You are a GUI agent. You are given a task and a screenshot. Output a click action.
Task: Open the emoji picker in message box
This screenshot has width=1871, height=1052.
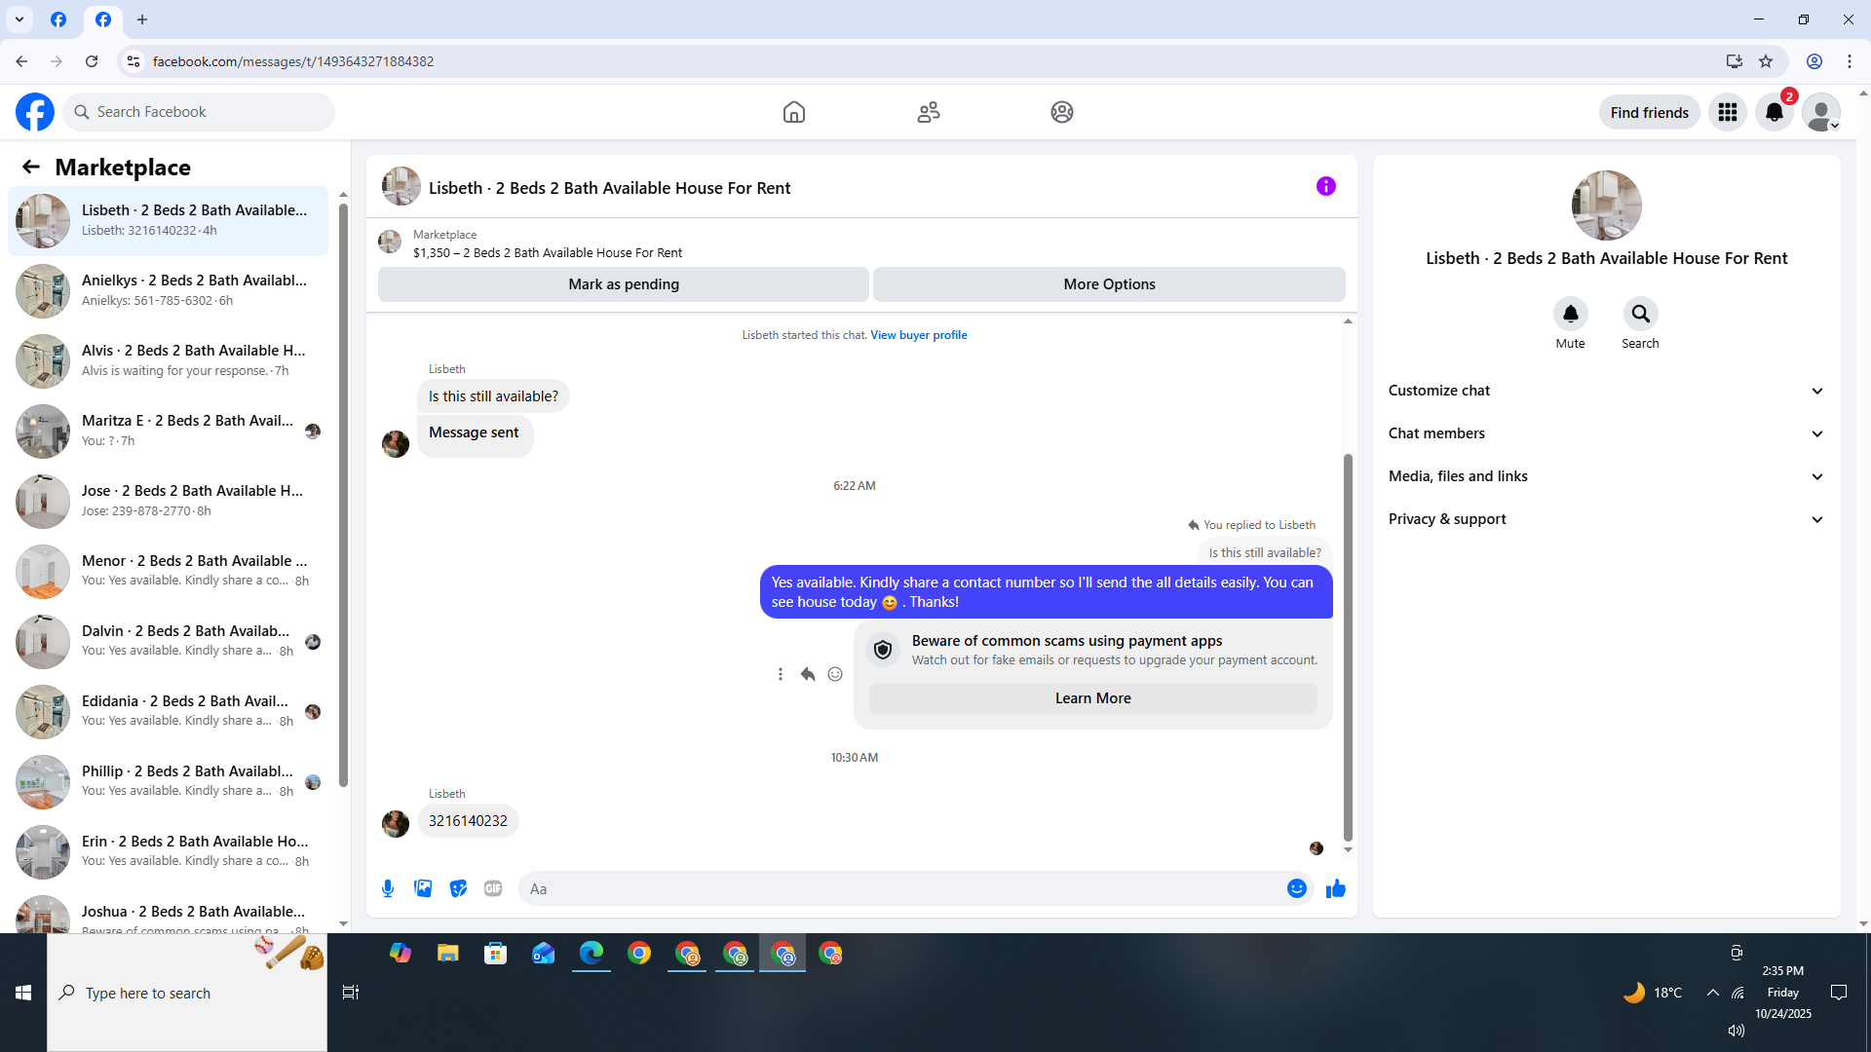1296,888
